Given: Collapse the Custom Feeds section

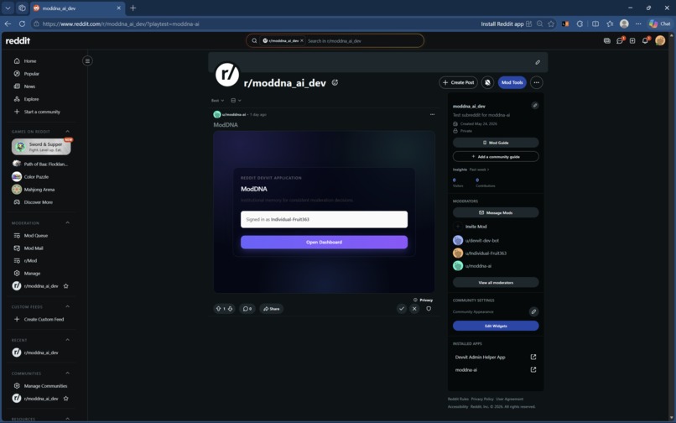Looking at the screenshot, I should (68, 306).
